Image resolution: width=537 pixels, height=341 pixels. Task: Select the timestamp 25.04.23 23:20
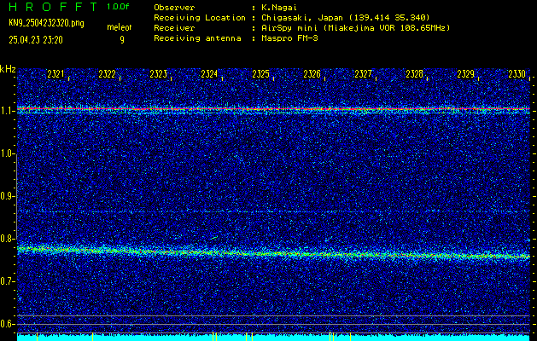click(x=36, y=40)
